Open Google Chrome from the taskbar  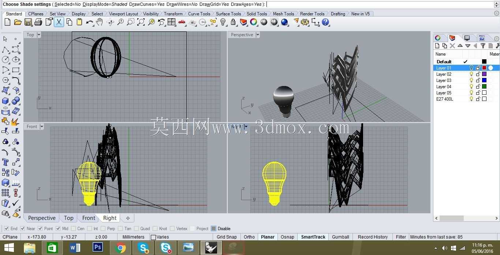point(120,248)
